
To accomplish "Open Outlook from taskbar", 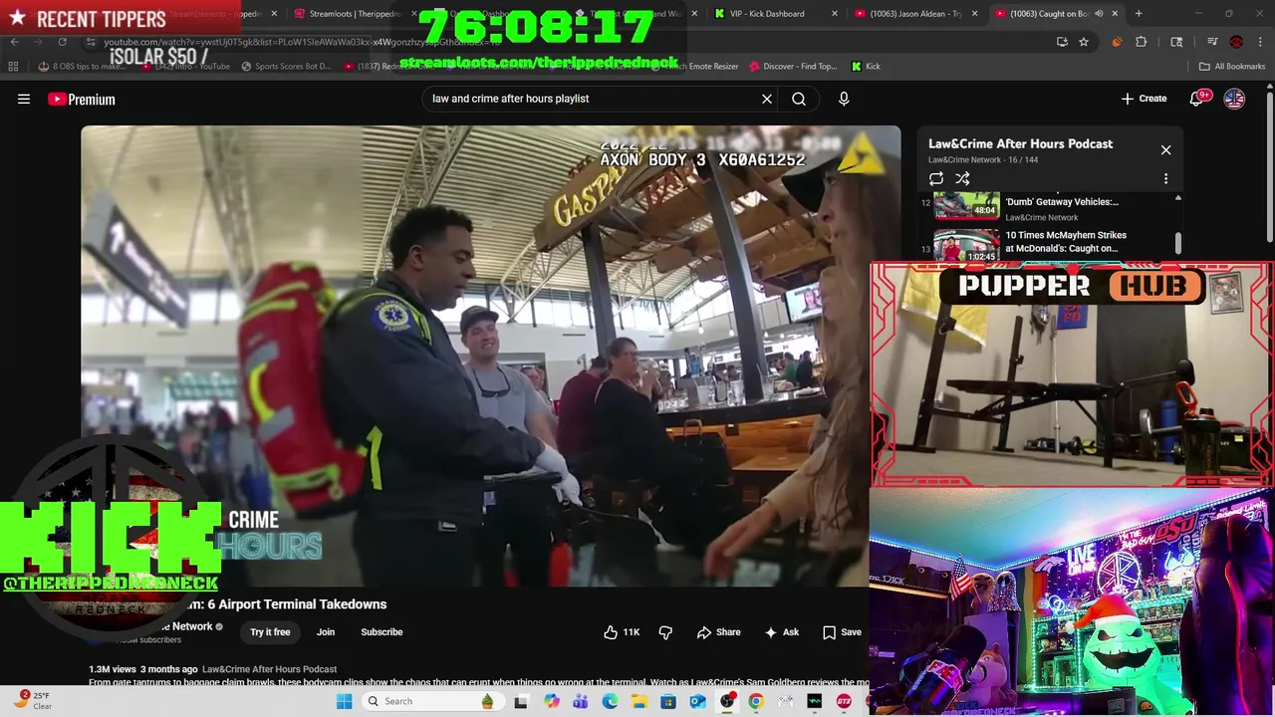I will [697, 701].
